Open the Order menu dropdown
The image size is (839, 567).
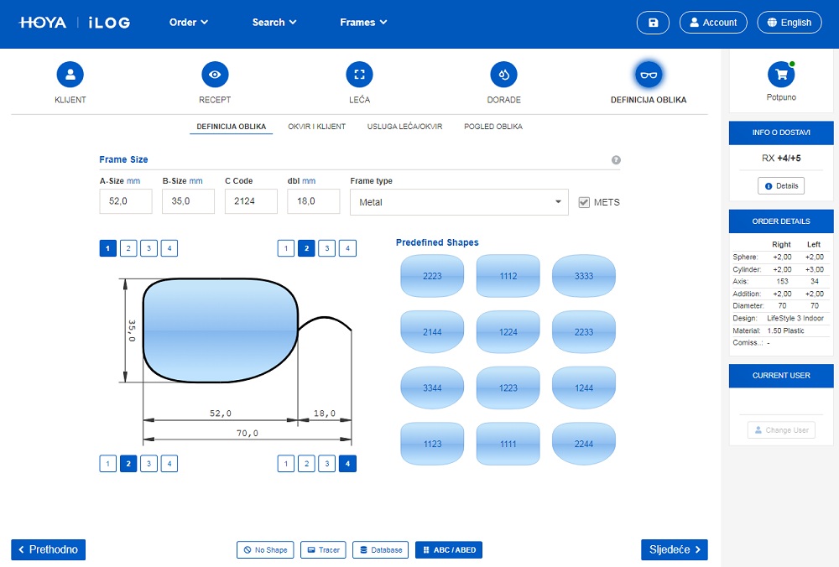click(x=189, y=23)
